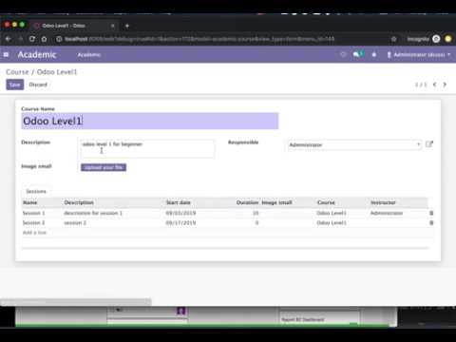
Task: Open activities clock icon in navbar
Action: click(343, 54)
